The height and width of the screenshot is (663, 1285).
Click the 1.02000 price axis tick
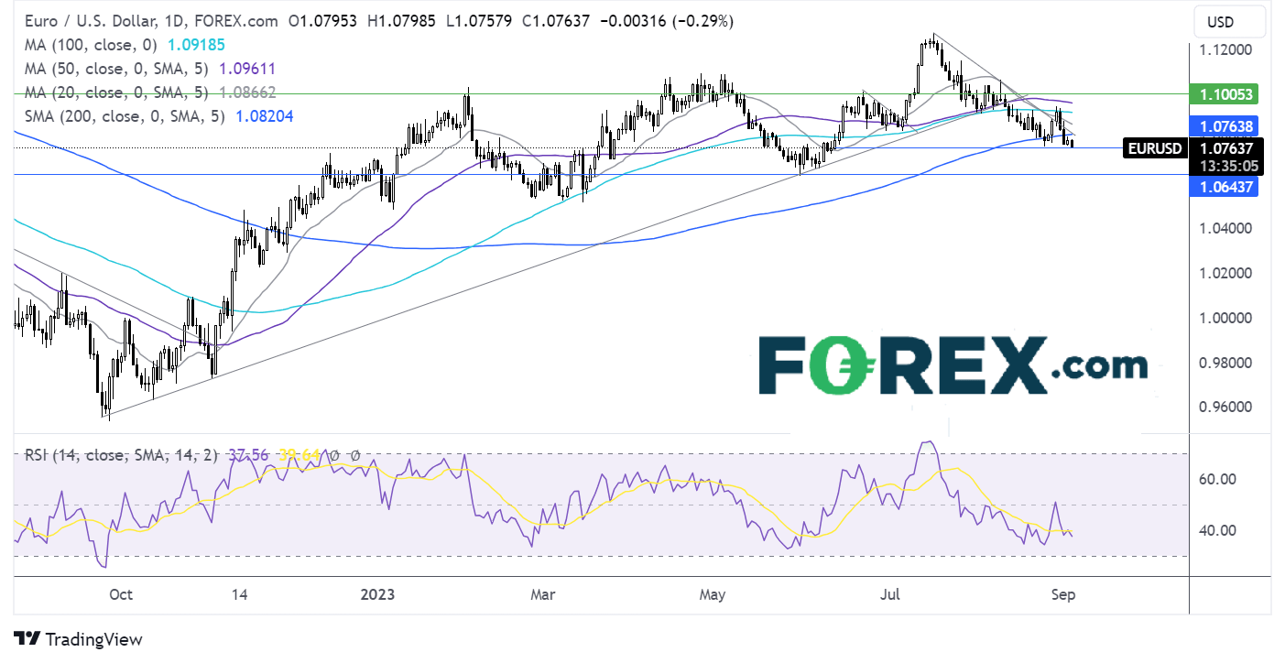[x=1226, y=273]
